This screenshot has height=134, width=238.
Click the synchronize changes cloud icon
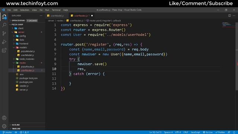[16, 133]
